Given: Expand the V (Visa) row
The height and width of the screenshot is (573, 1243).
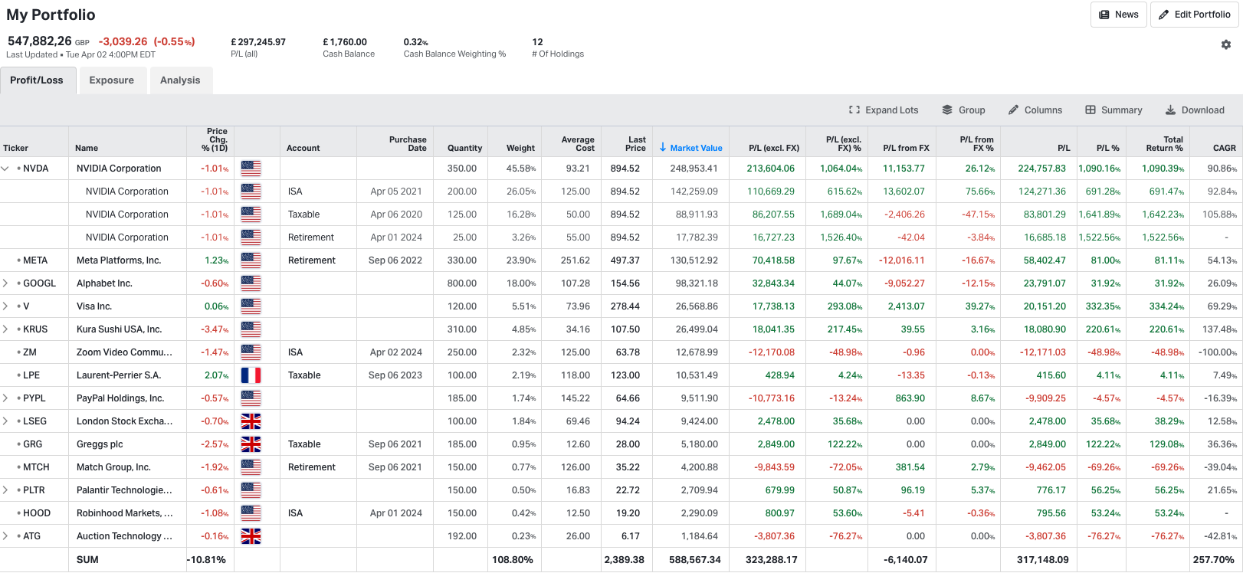Looking at the screenshot, I should click(5, 306).
